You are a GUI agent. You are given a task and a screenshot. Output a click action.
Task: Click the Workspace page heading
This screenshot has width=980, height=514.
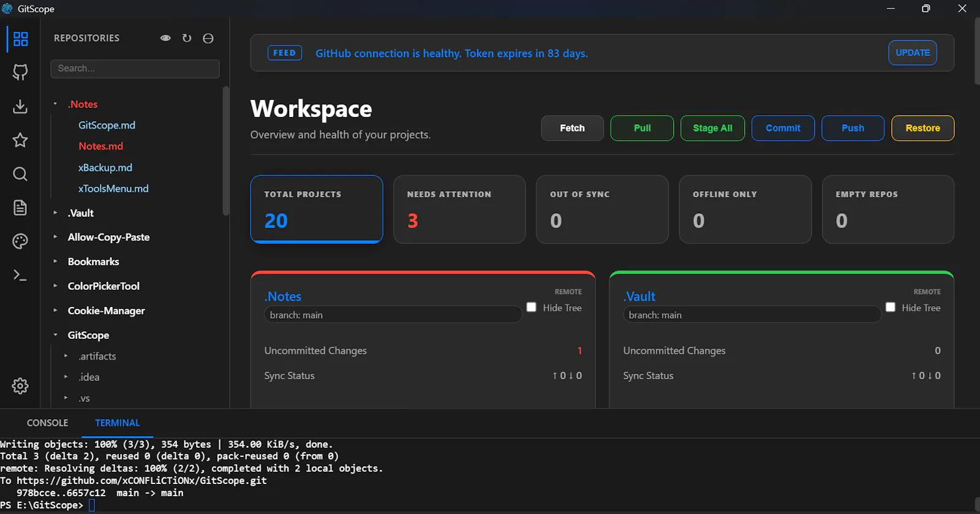(311, 109)
